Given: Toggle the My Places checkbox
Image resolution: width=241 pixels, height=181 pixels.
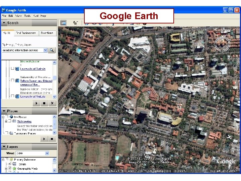Looking at the screenshot, I should tap(7, 117).
